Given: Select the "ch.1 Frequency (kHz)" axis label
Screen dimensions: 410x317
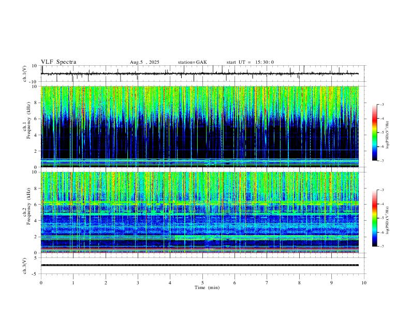Looking at the screenshot, I should click(x=27, y=121).
